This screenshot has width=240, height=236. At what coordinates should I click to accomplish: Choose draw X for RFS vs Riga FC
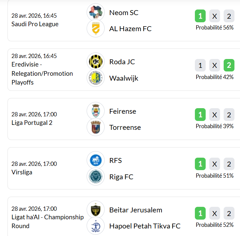pyautogui.click(x=214, y=164)
